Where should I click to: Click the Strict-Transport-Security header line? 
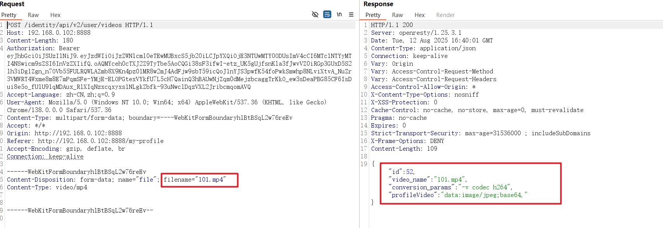click(481, 133)
